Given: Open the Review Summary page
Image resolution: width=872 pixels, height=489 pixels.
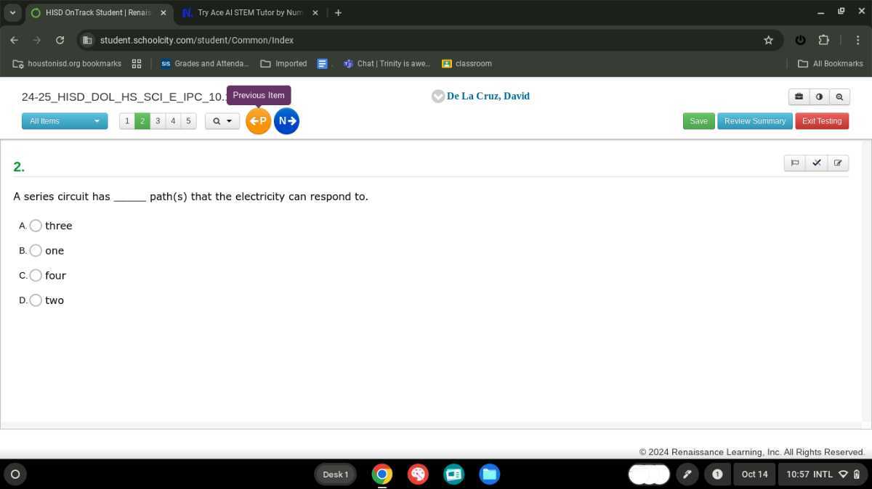Looking at the screenshot, I should click(754, 121).
